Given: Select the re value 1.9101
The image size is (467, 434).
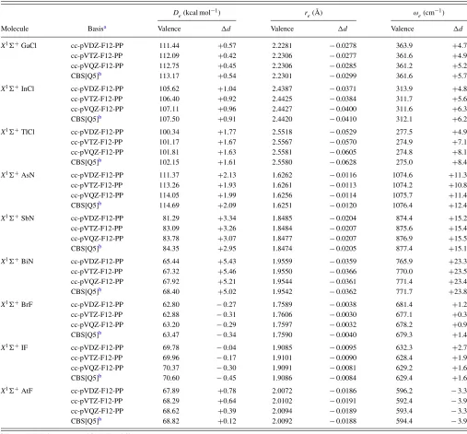Looking at the screenshot, I should coord(282,358).
